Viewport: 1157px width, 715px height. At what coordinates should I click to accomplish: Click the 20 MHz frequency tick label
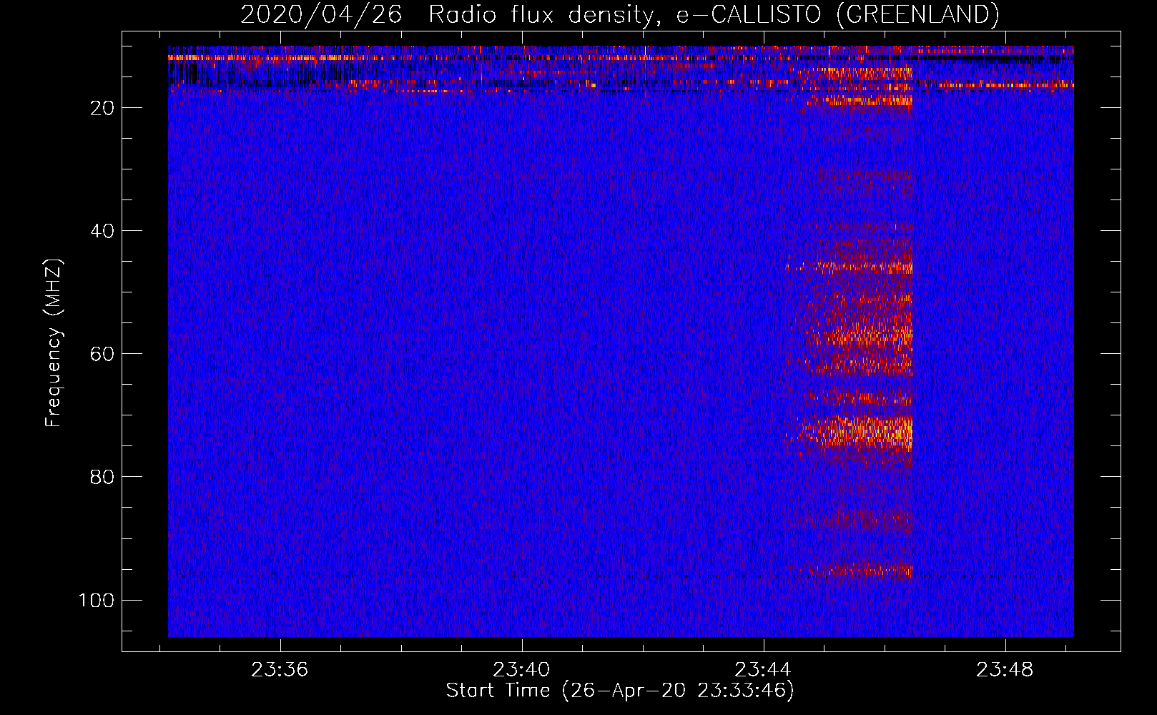[x=102, y=108]
